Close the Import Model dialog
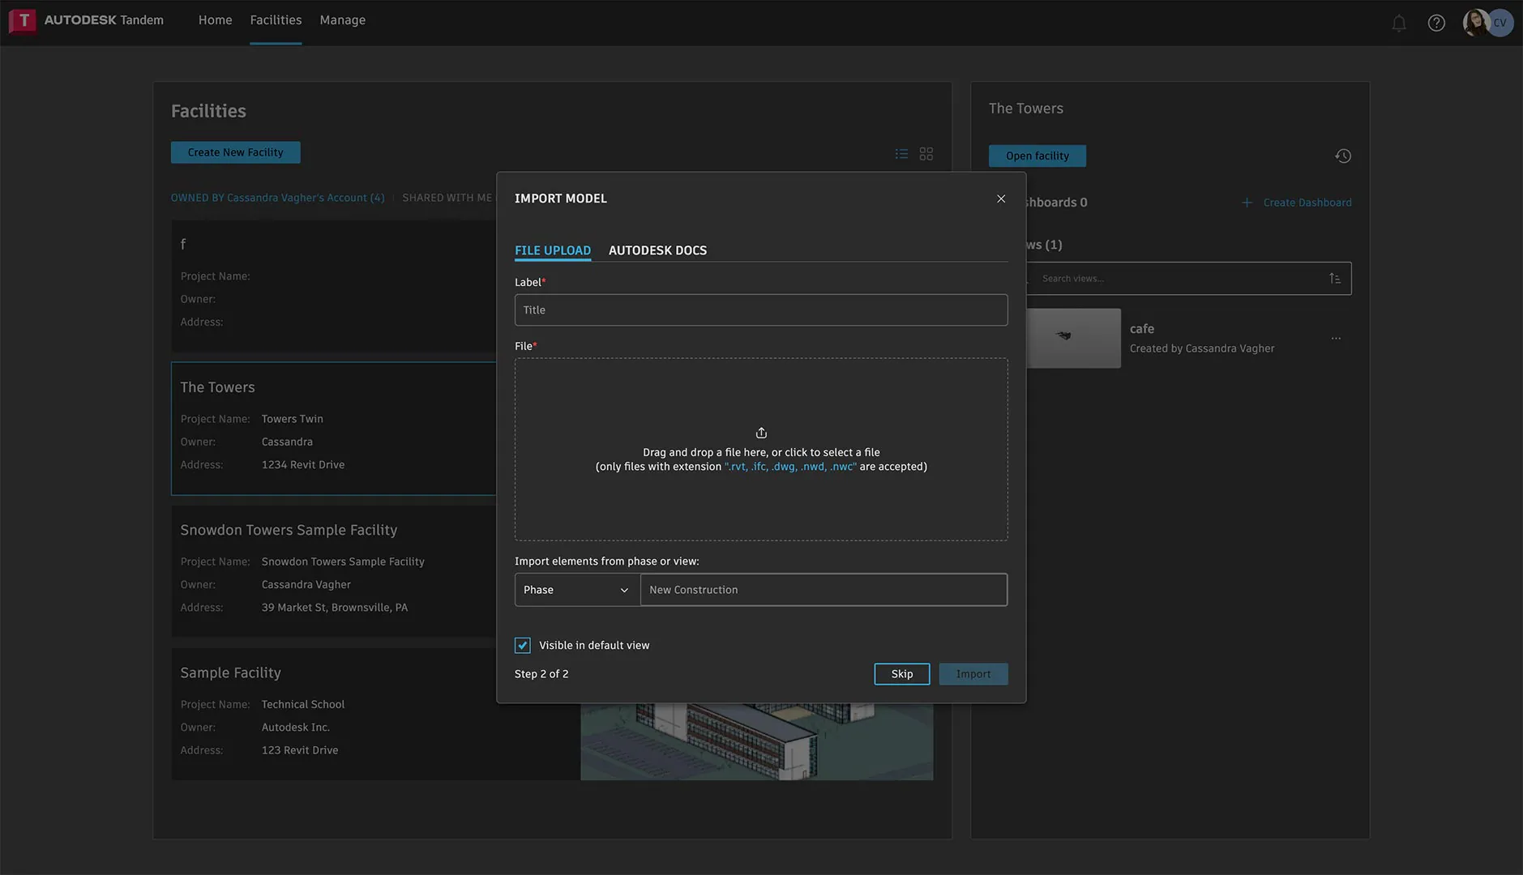 (1001, 198)
